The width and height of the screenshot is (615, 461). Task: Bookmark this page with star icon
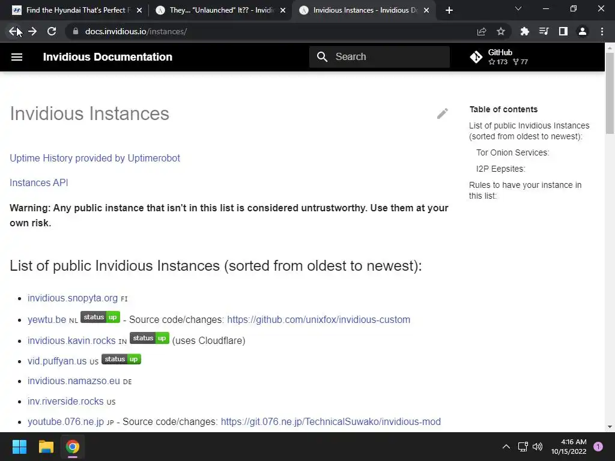click(501, 31)
